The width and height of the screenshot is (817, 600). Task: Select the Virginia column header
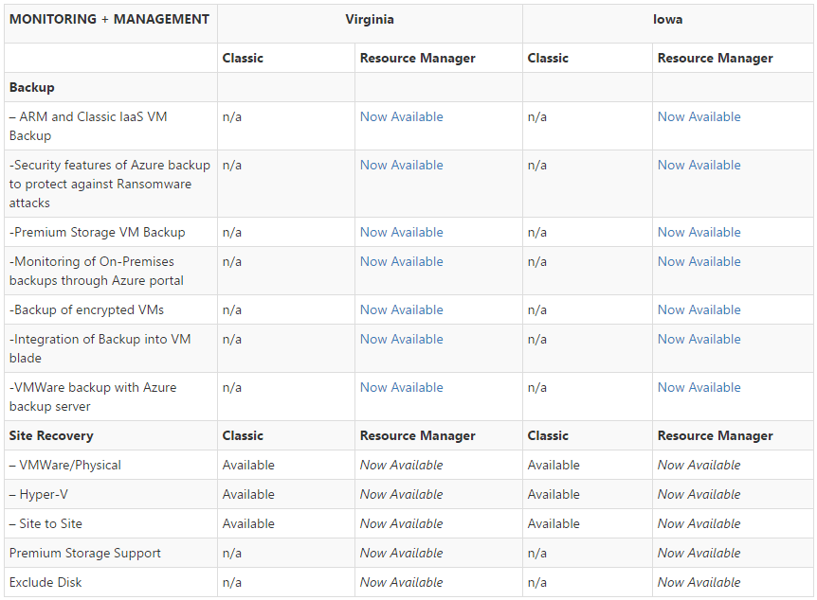pyautogui.click(x=370, y=19)
